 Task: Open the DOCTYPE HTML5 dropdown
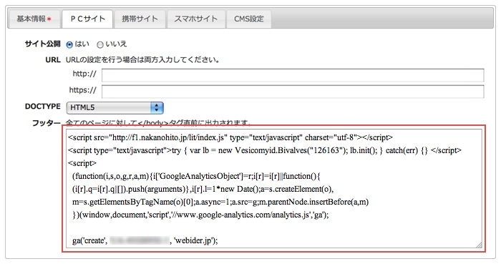coord(115,107)
